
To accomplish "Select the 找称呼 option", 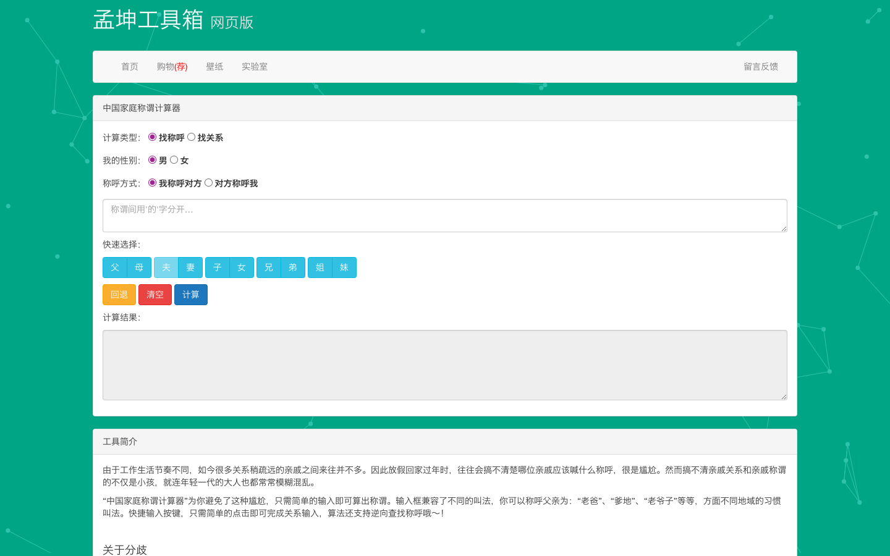I will (153, 137).
